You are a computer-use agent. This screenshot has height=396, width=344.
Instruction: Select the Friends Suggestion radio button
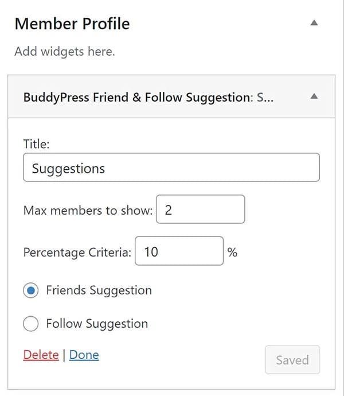coord(32,290)
